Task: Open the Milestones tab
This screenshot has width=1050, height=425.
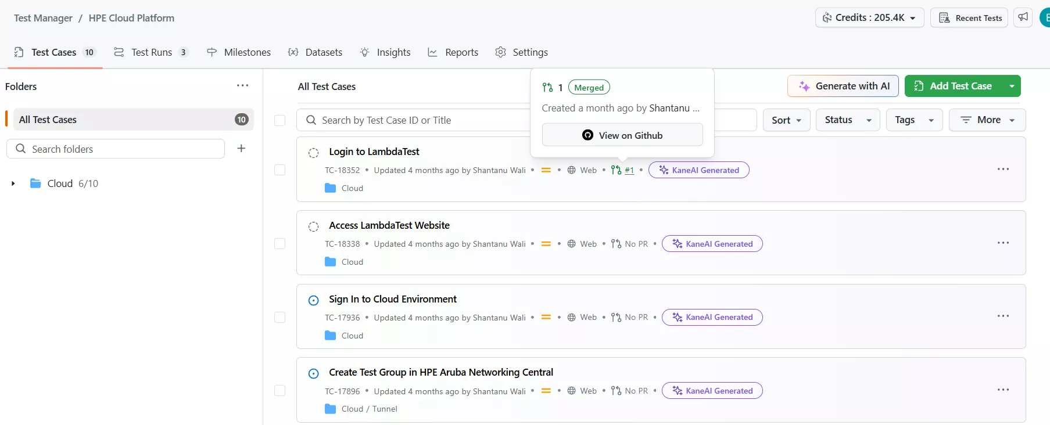Action: pyautogui.click(x=239, y=52)
